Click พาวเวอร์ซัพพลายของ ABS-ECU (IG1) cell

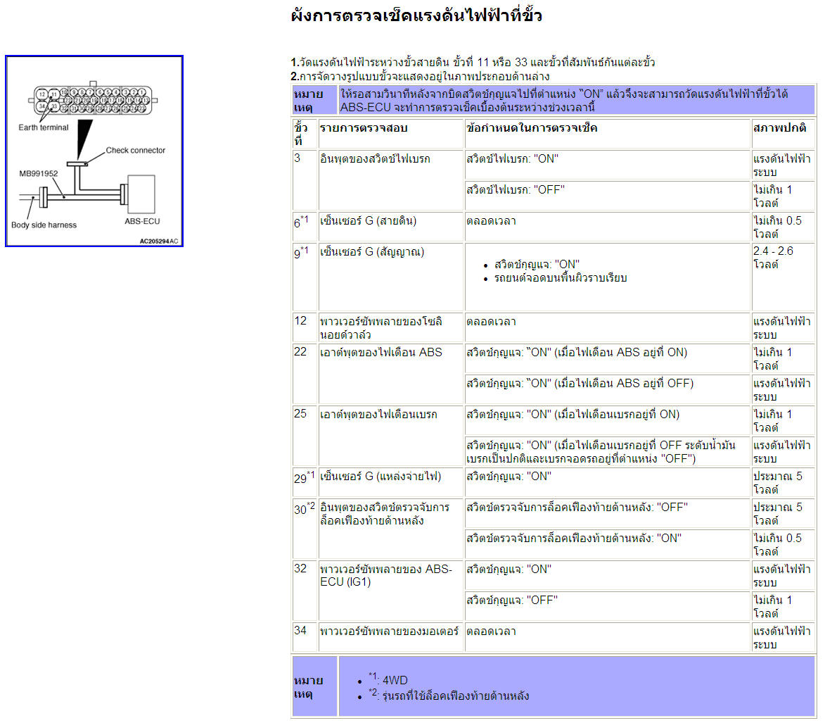[391, 591]
